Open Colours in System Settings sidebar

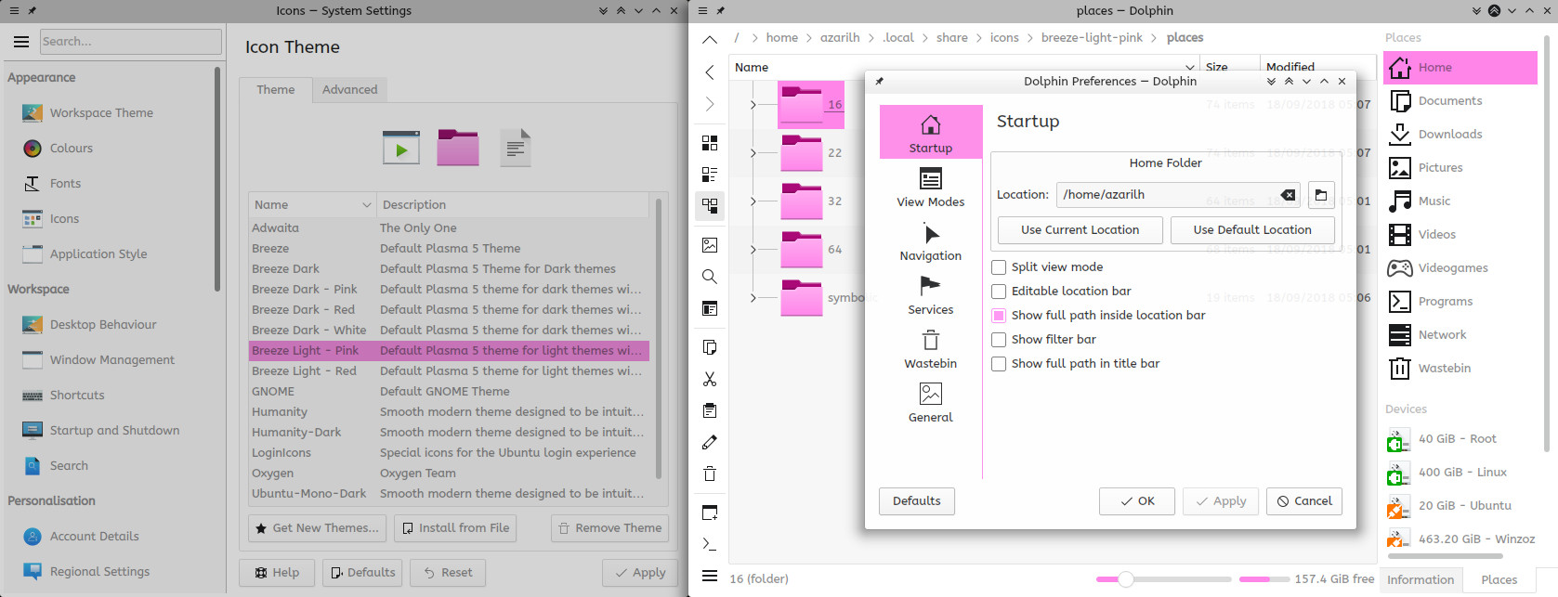pyautogui.click(x=72, y=149)
